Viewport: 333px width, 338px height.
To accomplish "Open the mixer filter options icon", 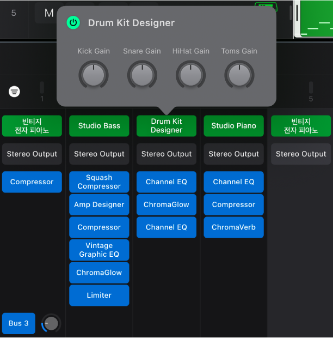I will click(x=15, y=92).
